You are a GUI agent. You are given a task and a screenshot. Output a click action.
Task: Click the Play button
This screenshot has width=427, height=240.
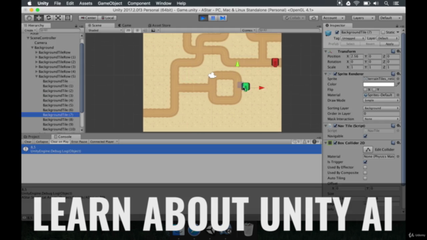coord(203,18)
